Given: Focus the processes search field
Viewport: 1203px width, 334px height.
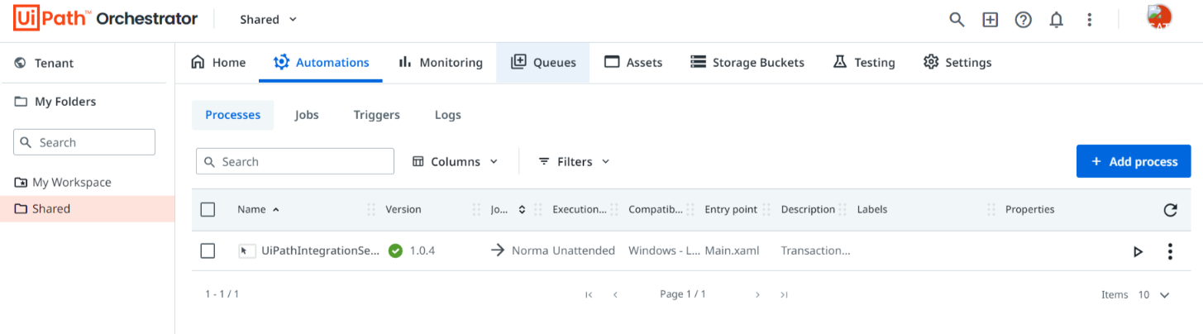Looking at the screenshot, I should pyautogui.click(x=295, y=161).
